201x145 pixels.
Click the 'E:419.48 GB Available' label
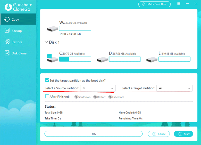pos(172,53)
